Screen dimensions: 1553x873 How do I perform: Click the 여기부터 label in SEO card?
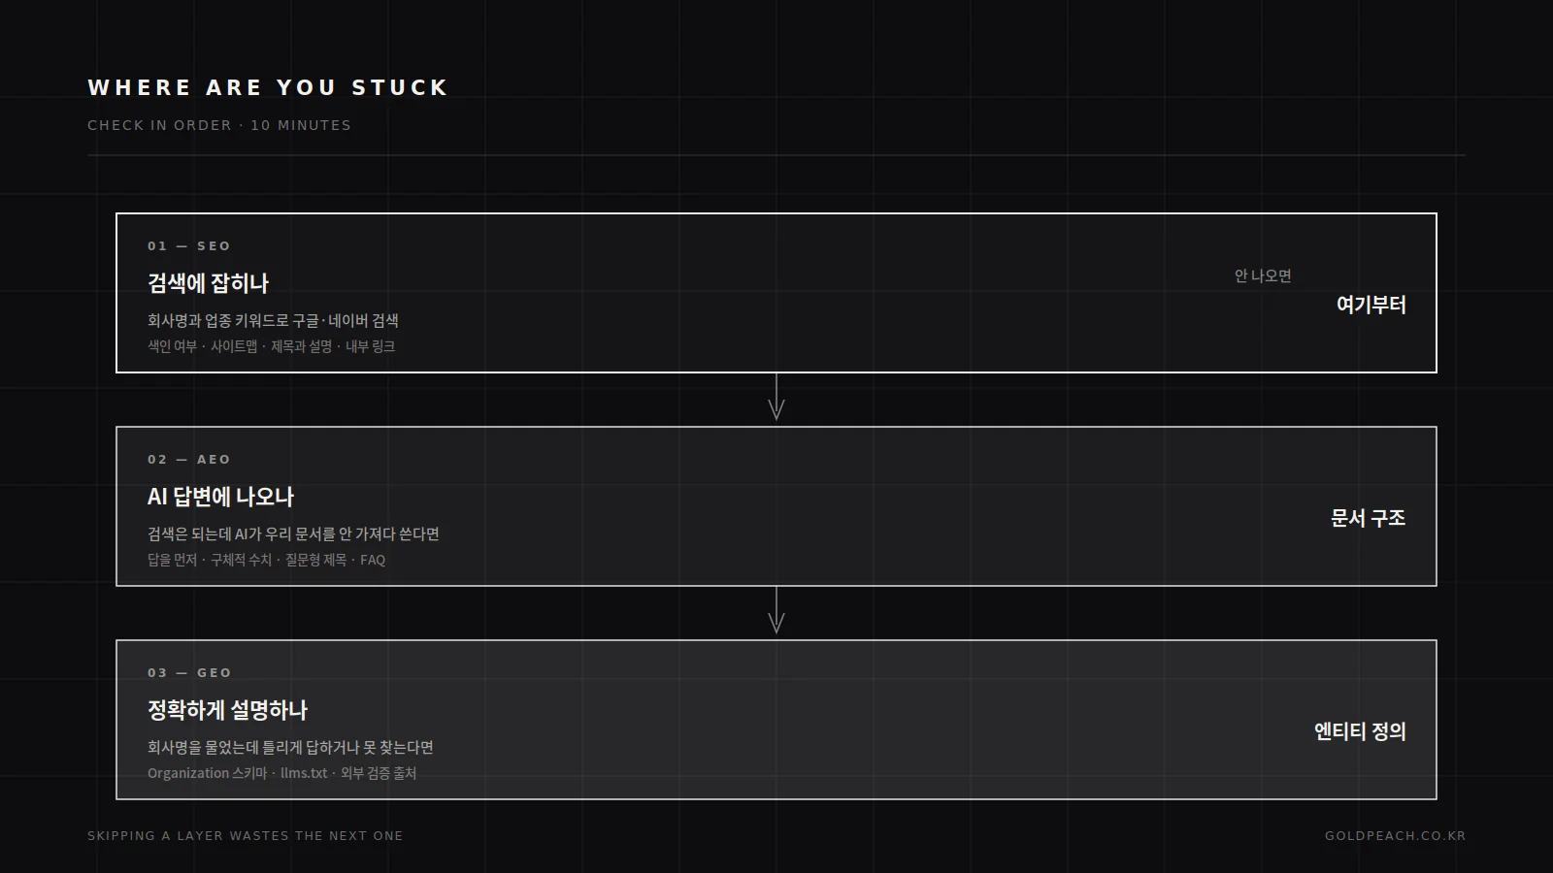[1371, 305]
